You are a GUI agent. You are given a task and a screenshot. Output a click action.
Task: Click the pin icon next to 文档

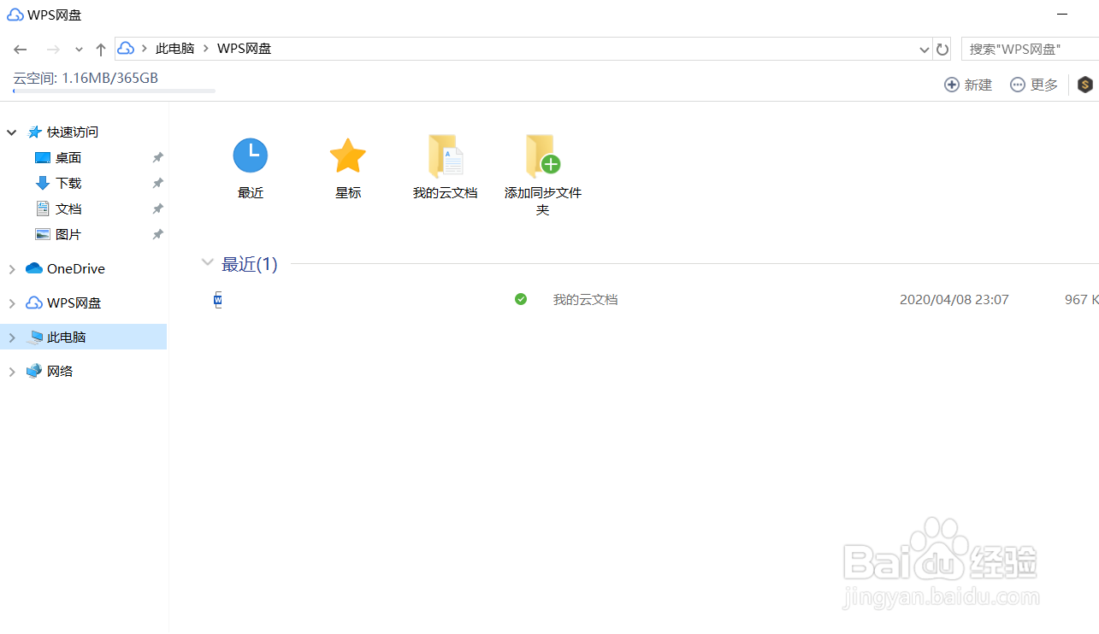click(157, 209)
